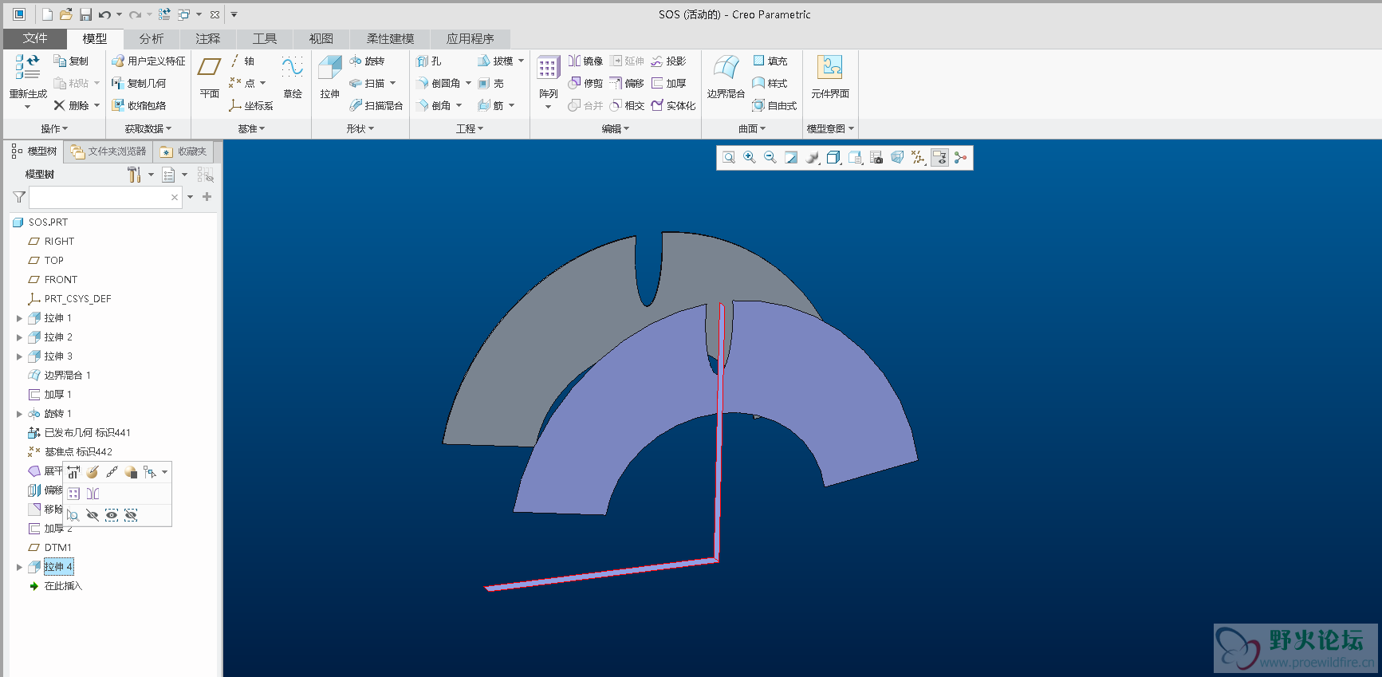Viewport: 1382px width, 677px height.
Task: Click Show Only dashed eye in mini toolbar
Action: (x=112, y=515)
